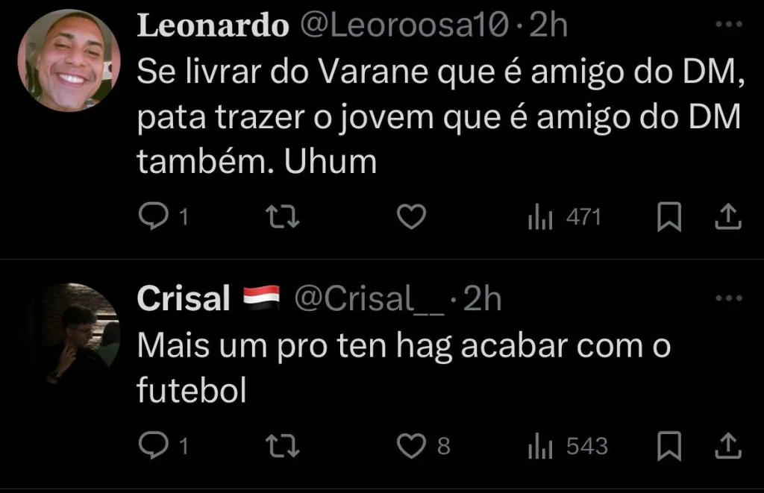The width and height of the screenshot is (764, 493).
Task: Retweet Leonardo's tweet about Varane
Action: click(x=284, y=217)
